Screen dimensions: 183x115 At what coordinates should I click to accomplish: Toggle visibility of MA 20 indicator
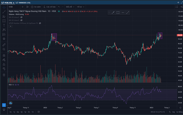tap(21, 17)
